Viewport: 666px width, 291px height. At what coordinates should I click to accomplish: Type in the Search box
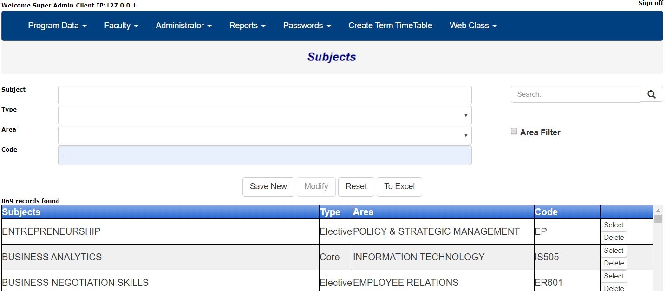click(x=575, y=94)
